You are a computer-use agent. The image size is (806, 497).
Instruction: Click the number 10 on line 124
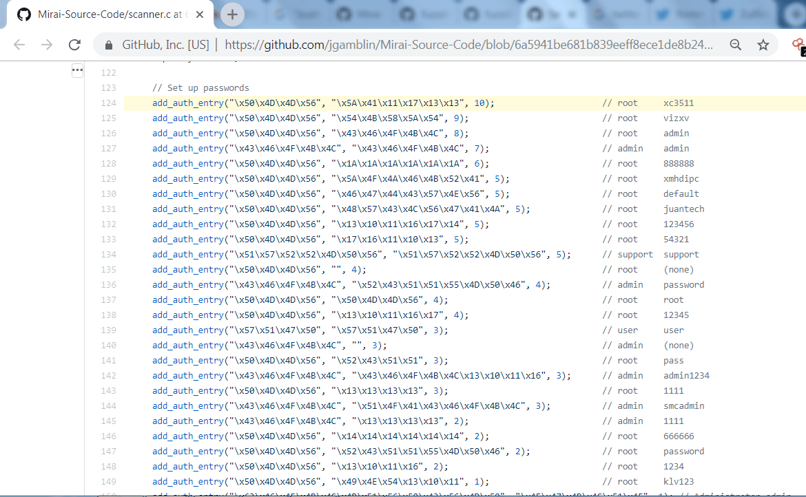[479, 103]
